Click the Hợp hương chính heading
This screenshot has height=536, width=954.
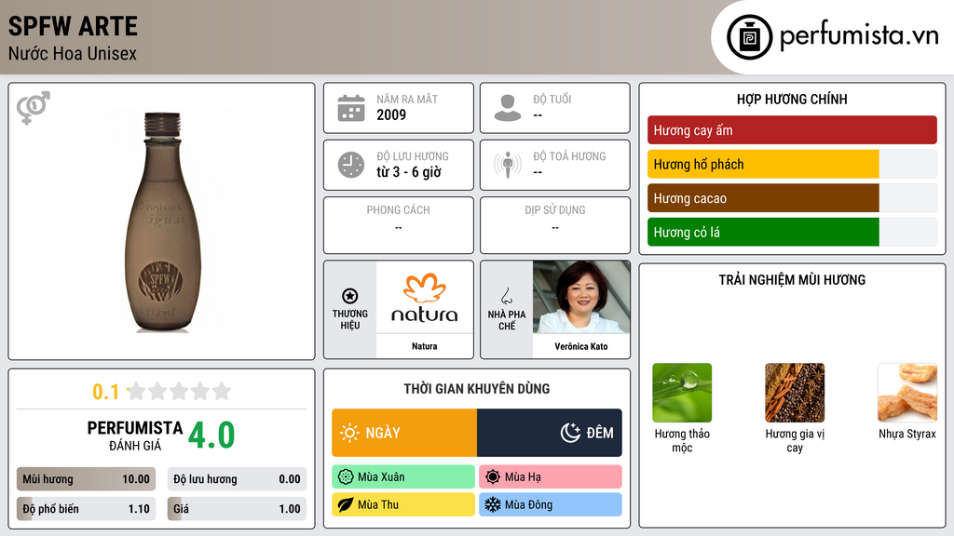click(x=792, y=99)
